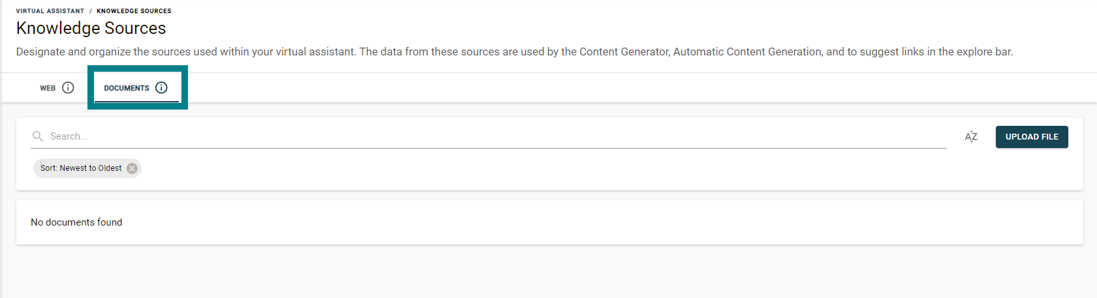Image resolution: width=1097 pixels, height=298 pixels.
Task: Open the A-Z sort options icon
Action: [971, 136]
